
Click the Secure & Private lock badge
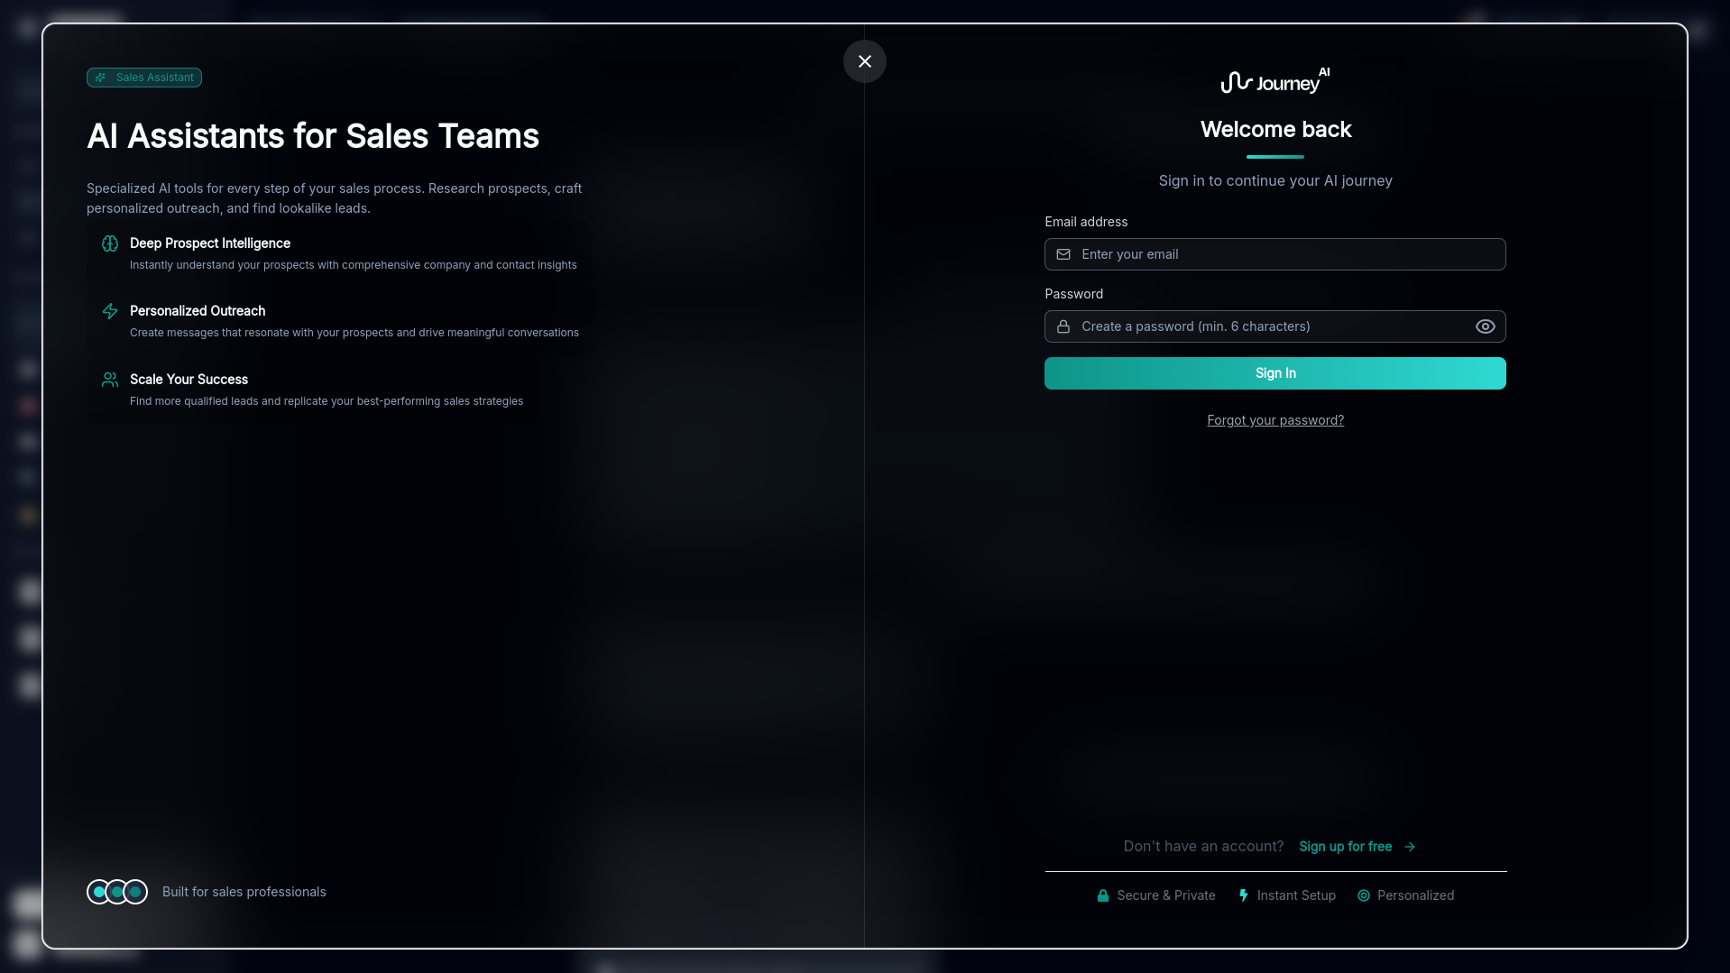[1156, 895]
